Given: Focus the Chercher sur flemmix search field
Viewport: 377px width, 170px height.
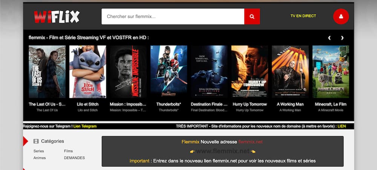Looking at the screenshot, I should point(173,16).
